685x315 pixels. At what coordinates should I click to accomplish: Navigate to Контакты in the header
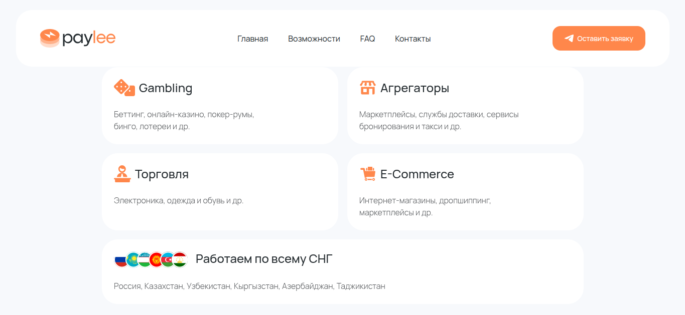click(413, 39)
